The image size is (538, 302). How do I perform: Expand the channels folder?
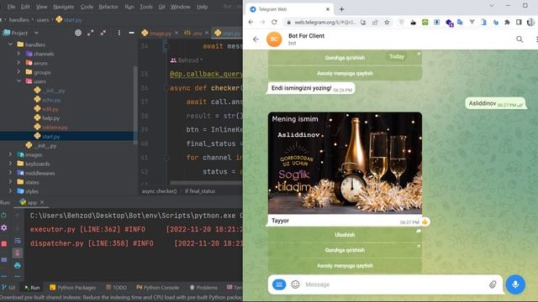click(18, 54)
